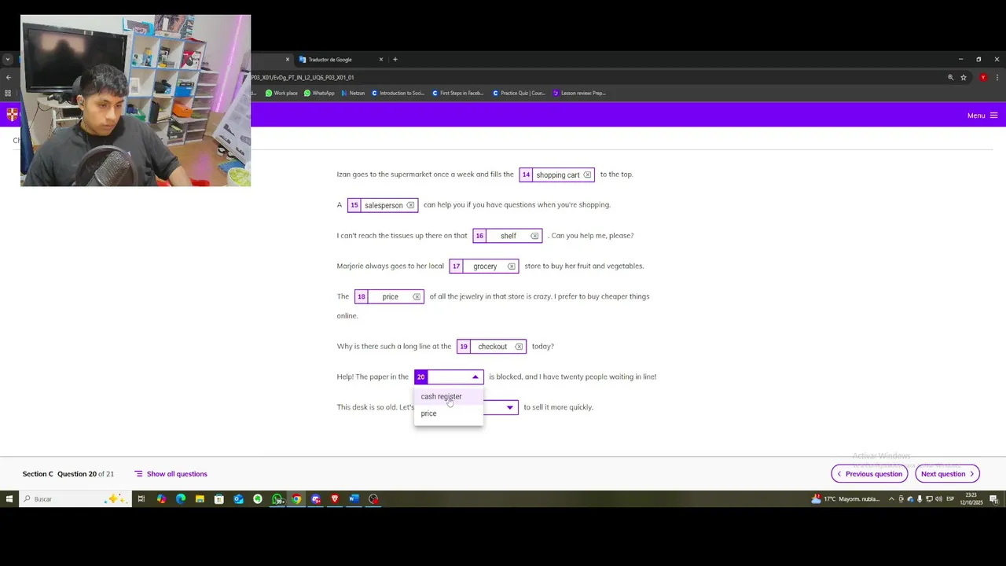Open Task View on the taskbar
Image resolution: width=1006 pixels, height=566 pixels.
click(x=141, y=499)
